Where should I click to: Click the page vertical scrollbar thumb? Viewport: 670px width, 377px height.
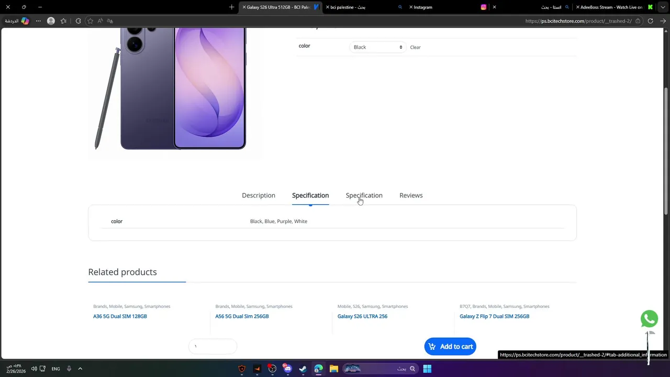(x=666, y=151)
